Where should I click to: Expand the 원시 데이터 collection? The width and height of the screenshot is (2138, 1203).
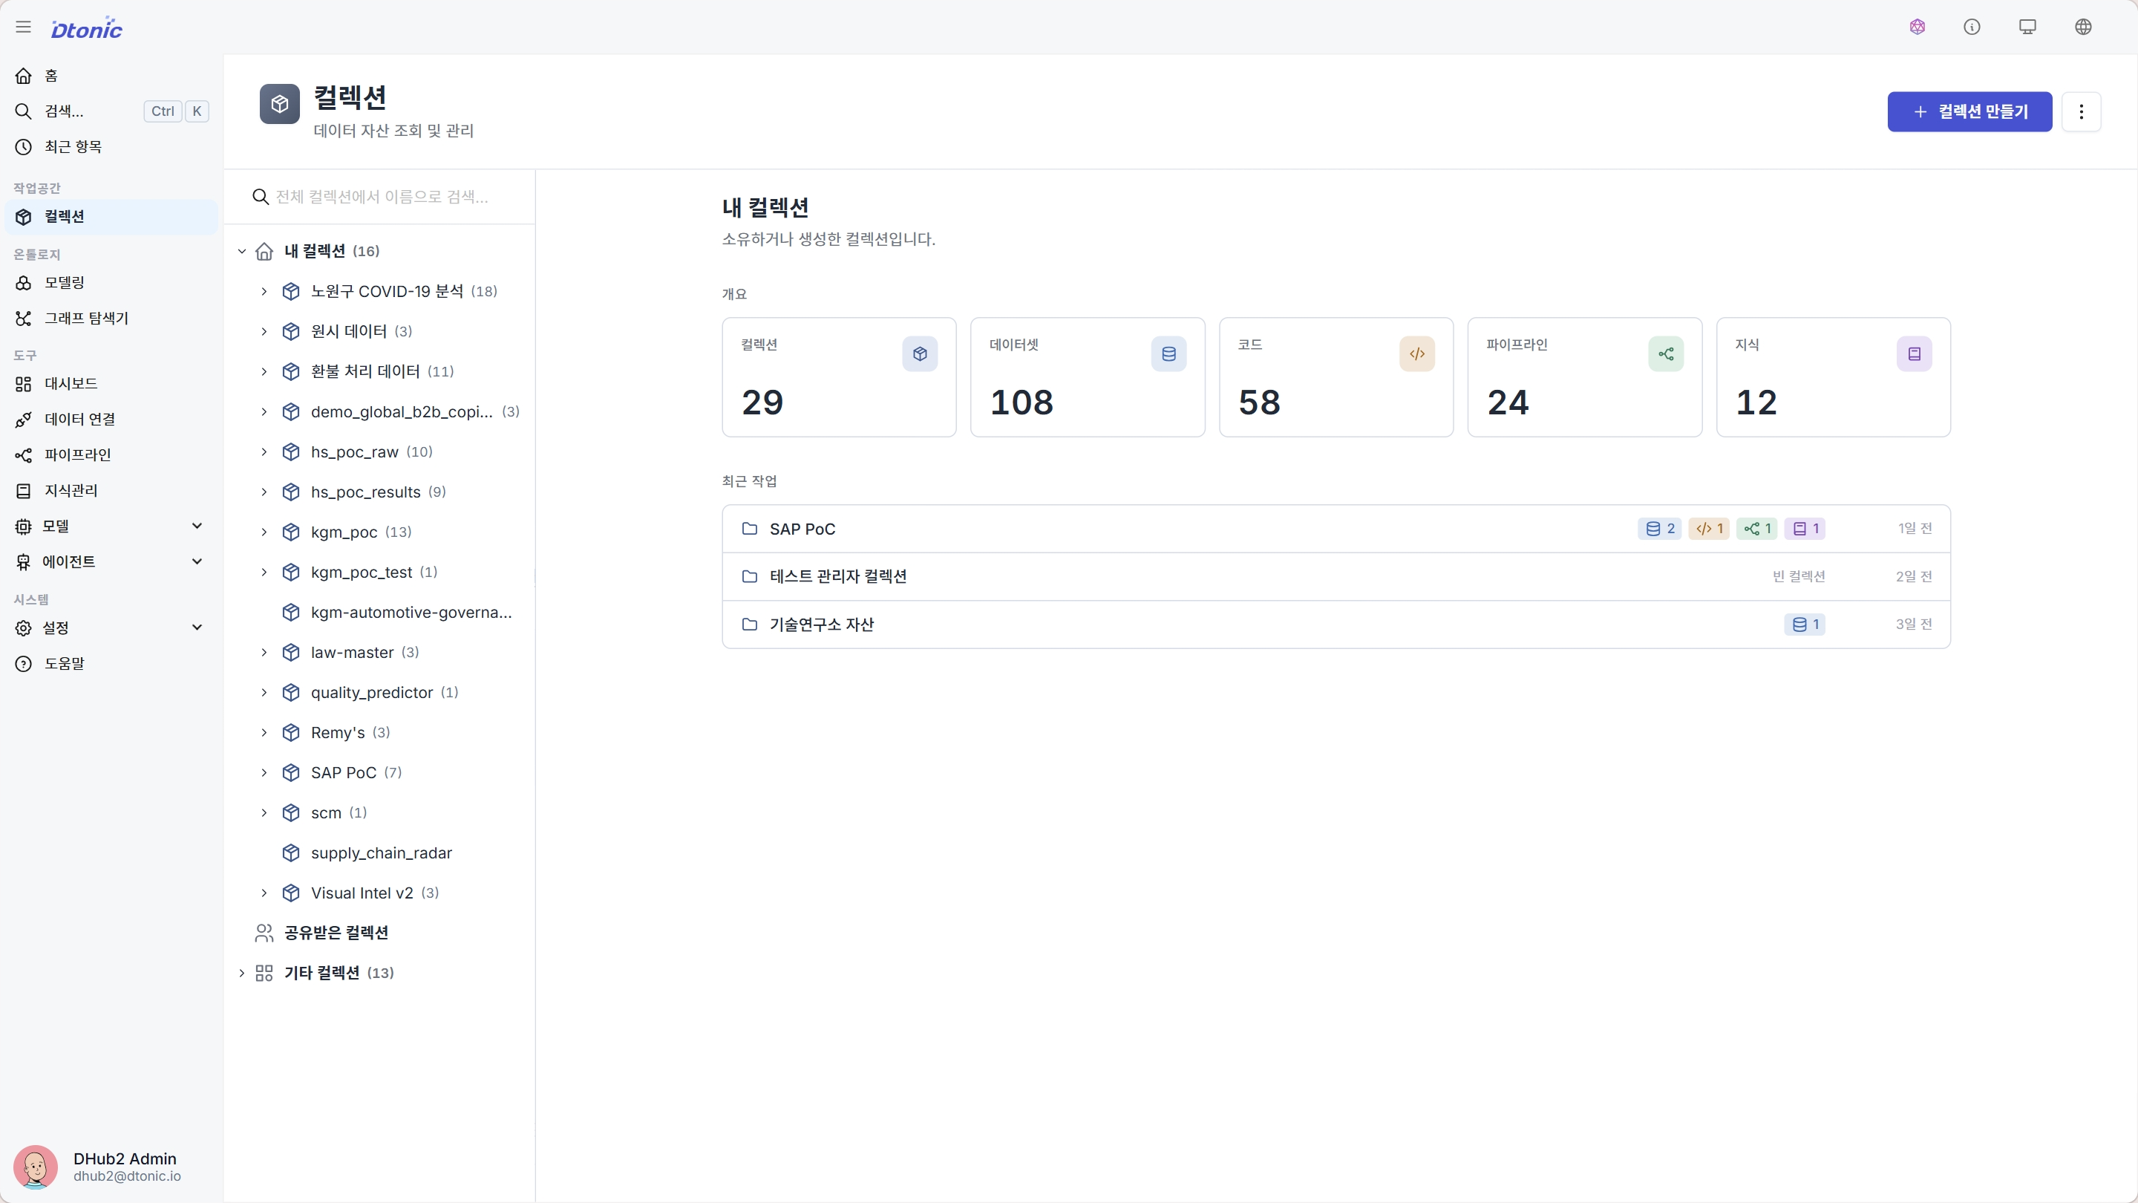pos(264,331)
